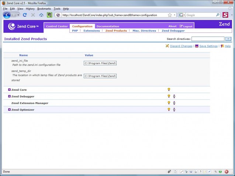
Task: Click the stop loading X icon
Action: tap(33, 15)
